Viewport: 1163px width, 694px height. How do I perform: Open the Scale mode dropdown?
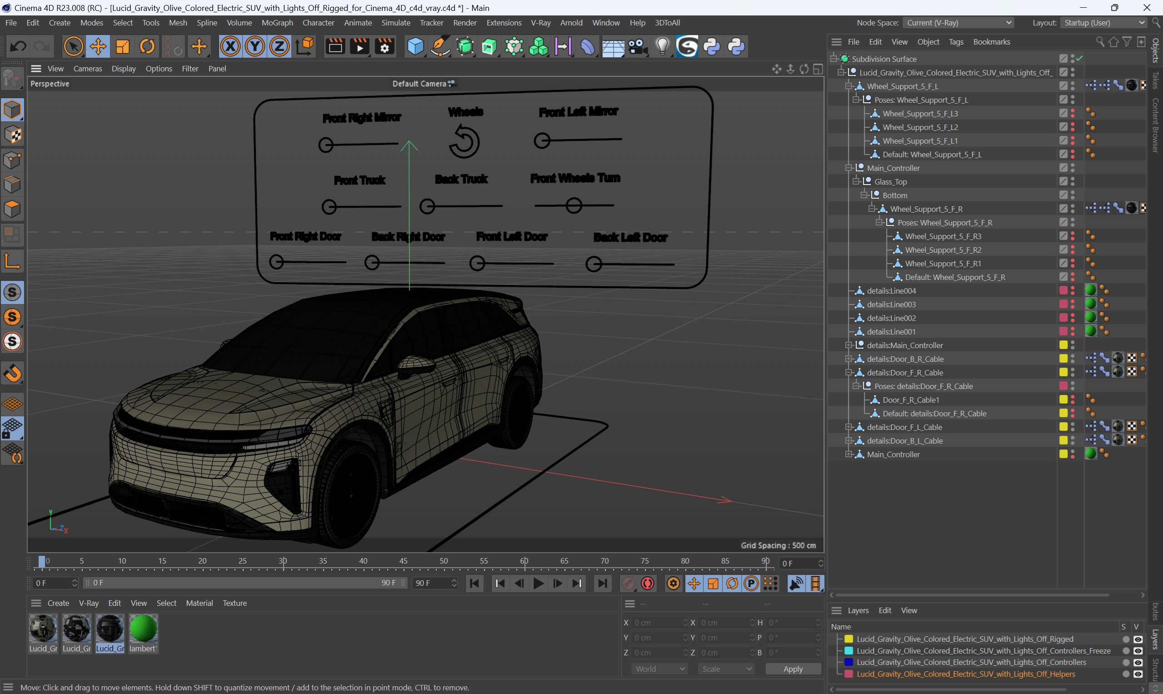pyautogui.click(x=726, y=669)
